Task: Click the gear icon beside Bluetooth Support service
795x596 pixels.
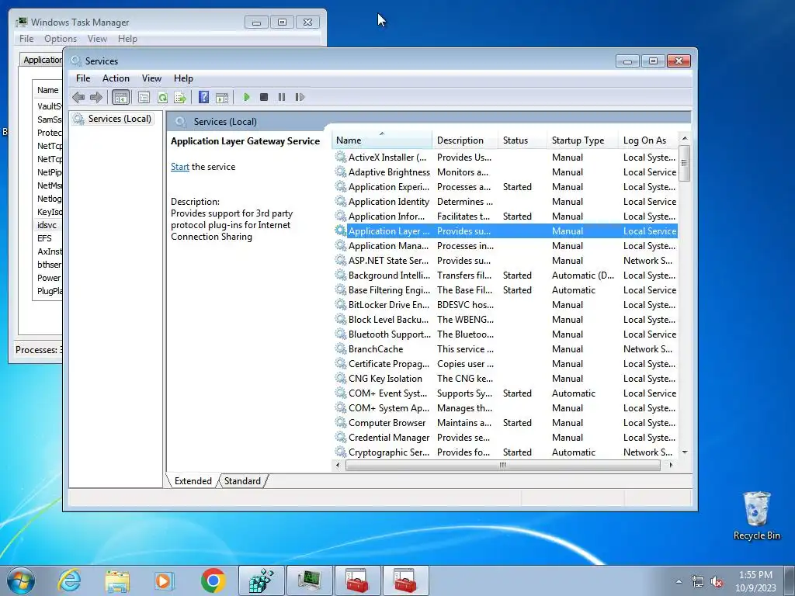Action: [341, 334]
